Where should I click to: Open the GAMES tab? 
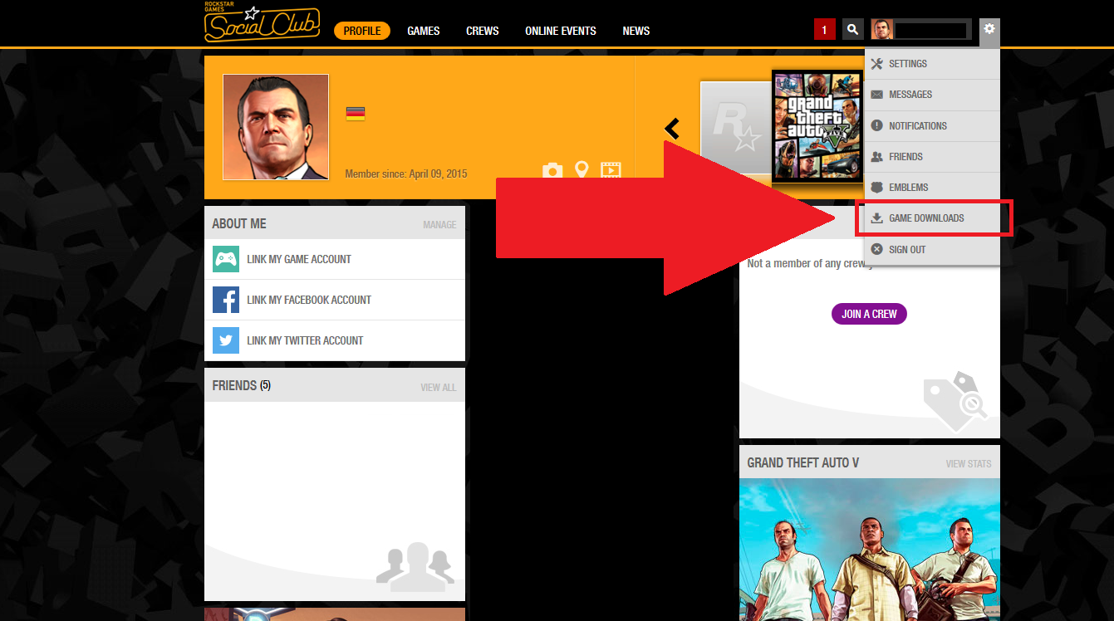point(424,31)
